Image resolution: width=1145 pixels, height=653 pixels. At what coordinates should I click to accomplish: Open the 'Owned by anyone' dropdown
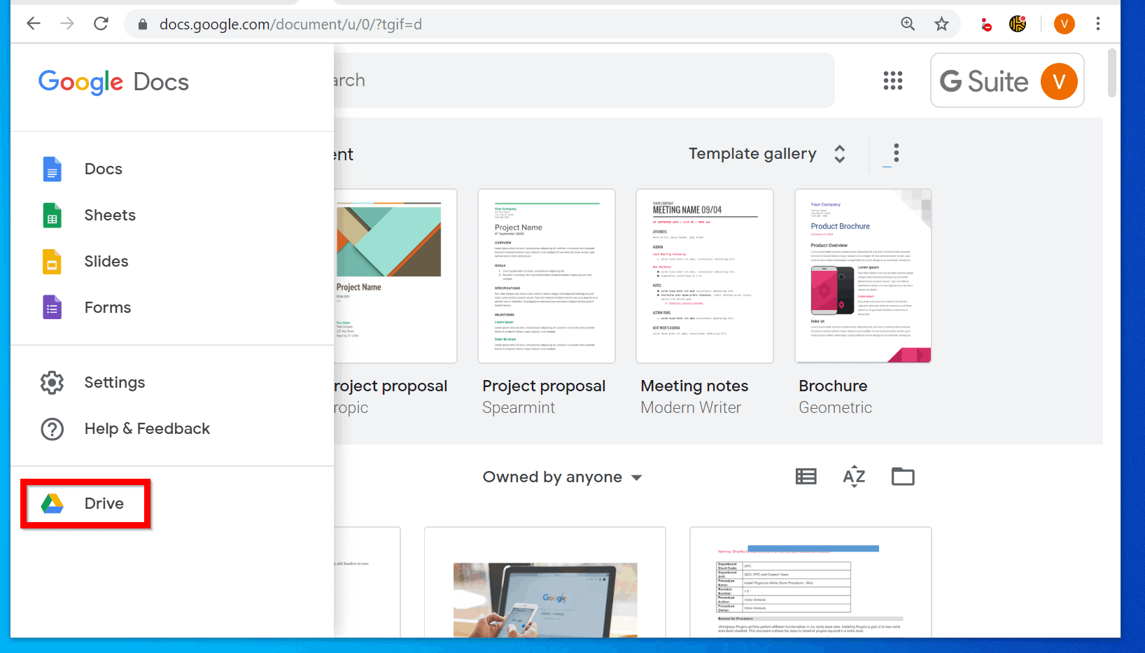(562, 477)
